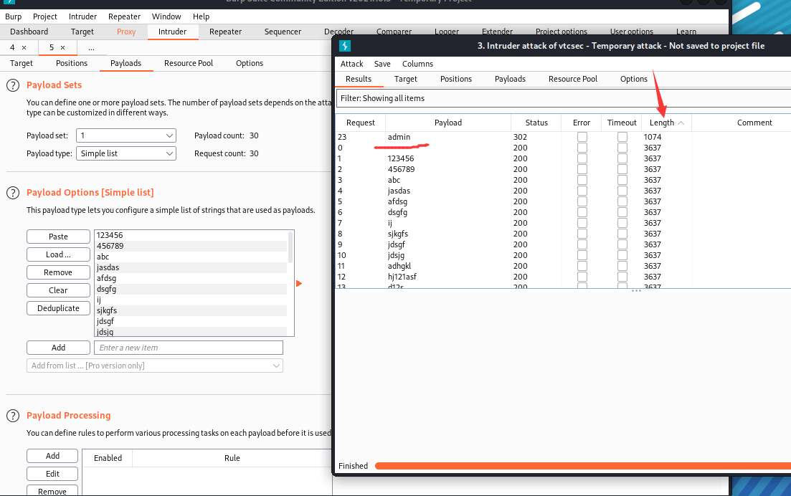Click the Payload Processing help icon
The width and height of the screenshot is (791, 496).
point(13,415)
